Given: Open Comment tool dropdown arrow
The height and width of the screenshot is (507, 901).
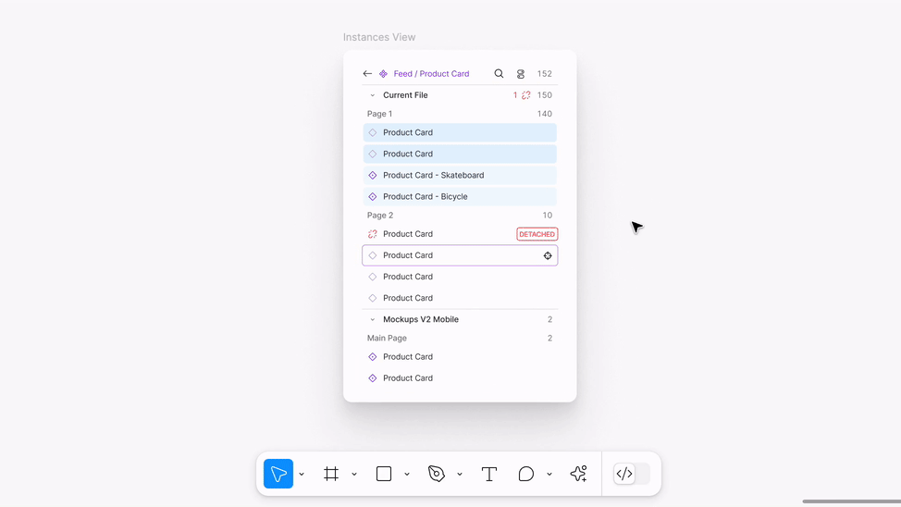Looking at the screenshot, I should point(549,475).
